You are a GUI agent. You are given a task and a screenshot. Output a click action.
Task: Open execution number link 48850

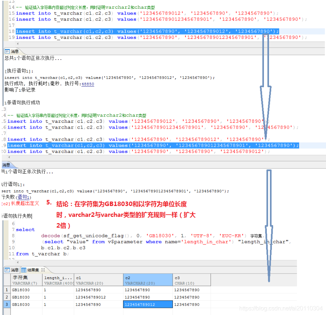tap(88, 84)
